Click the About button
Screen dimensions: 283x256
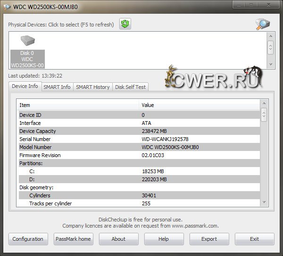[118, 239]
